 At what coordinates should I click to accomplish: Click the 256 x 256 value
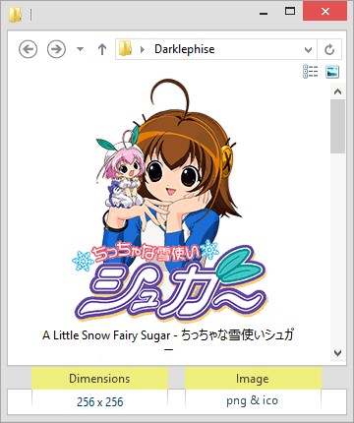click(x=99, y=401)
